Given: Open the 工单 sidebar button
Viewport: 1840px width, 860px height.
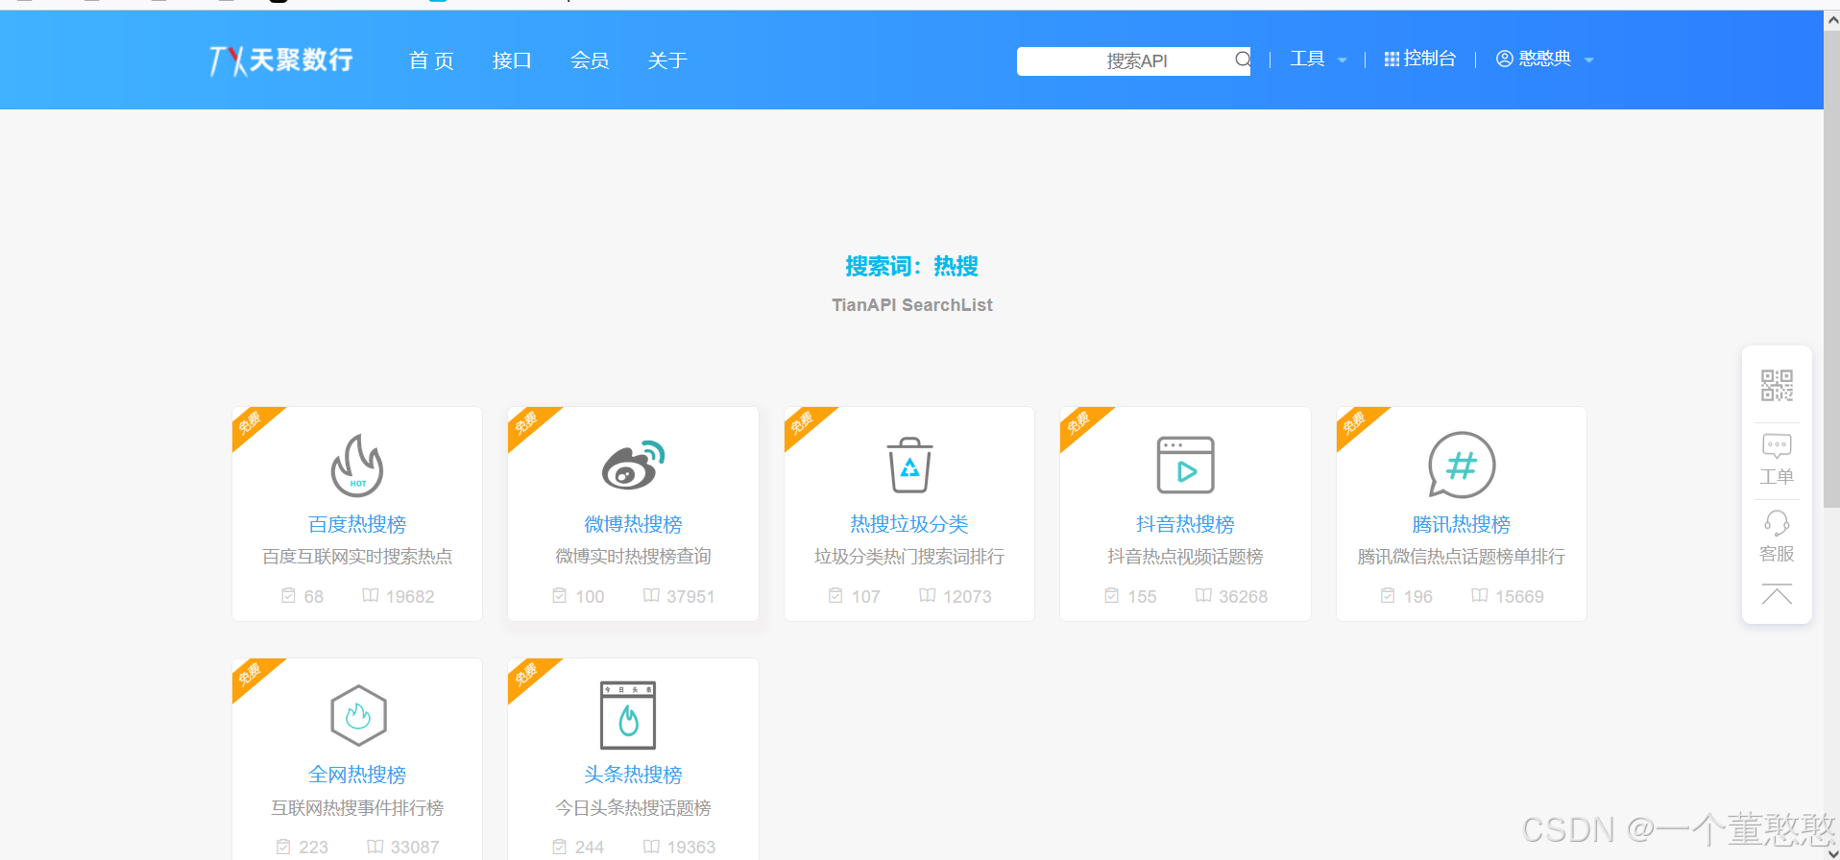Looking at the screenshot, I should click(x=1777, y=460).
